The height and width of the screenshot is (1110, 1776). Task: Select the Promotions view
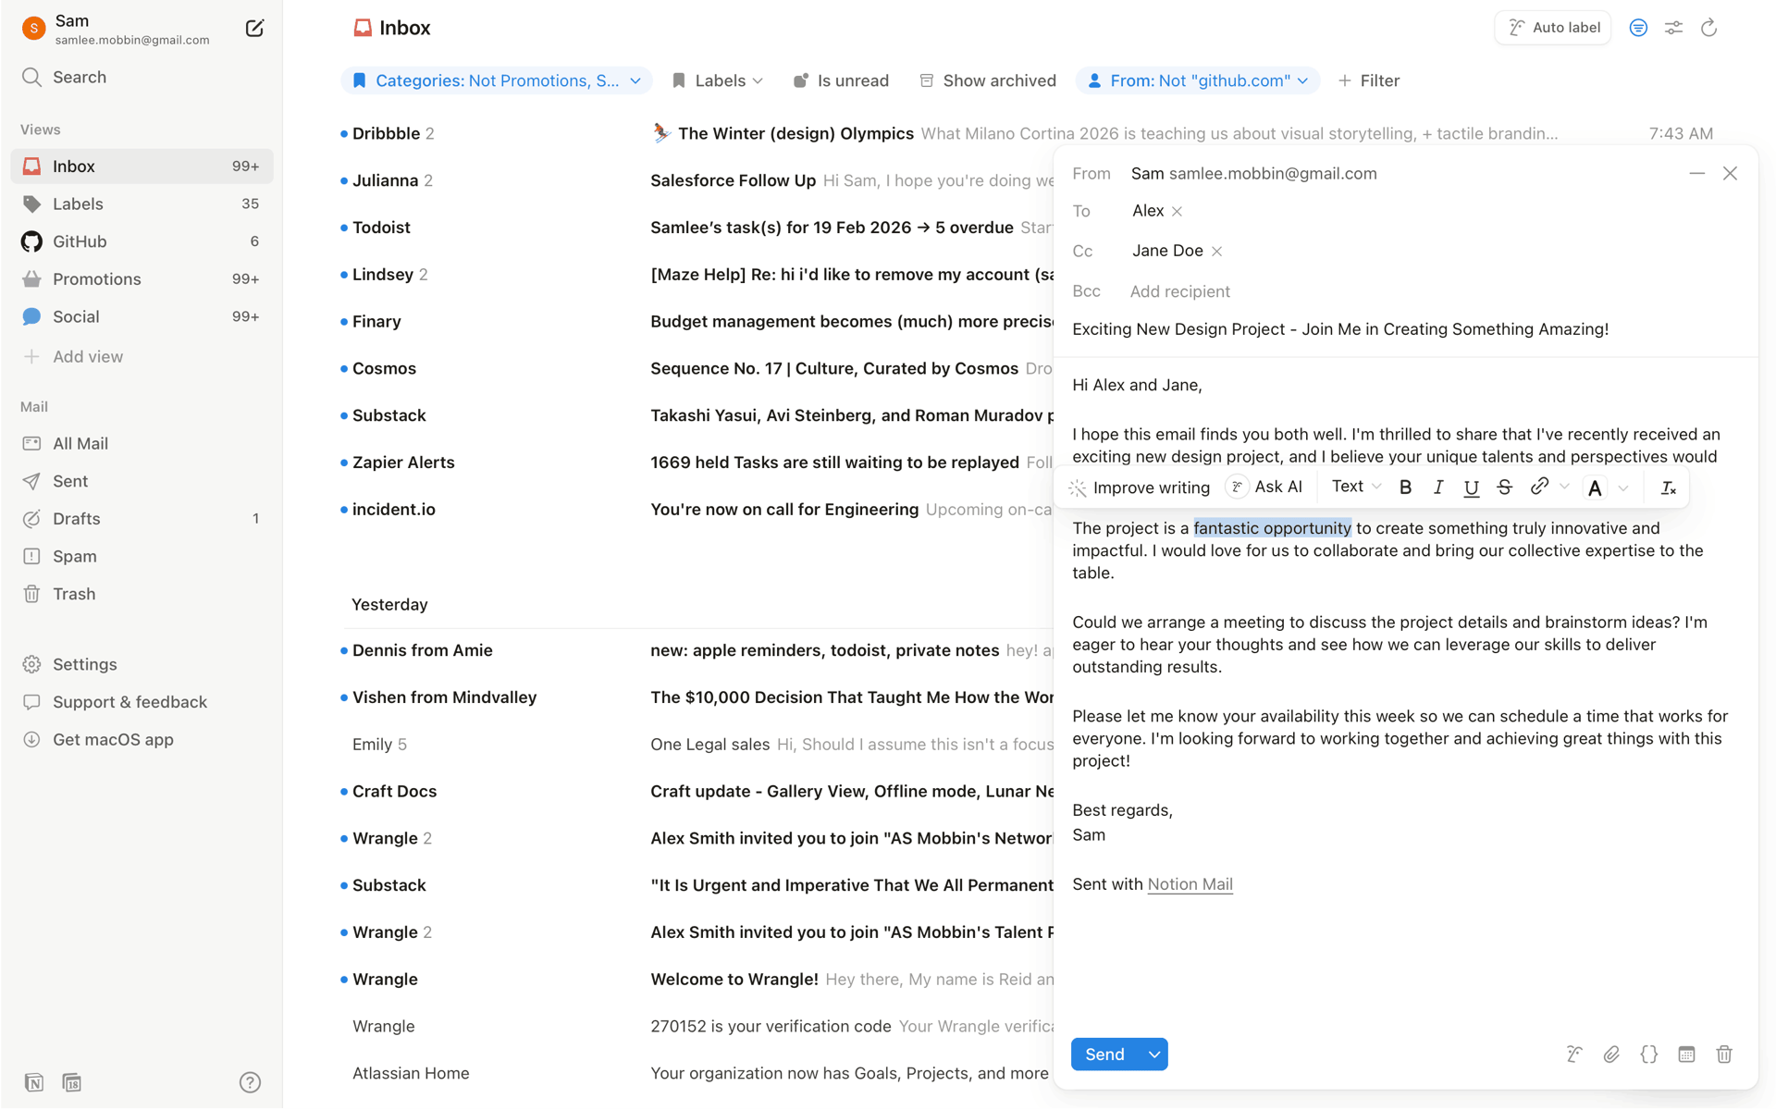[x=142, y=279]
